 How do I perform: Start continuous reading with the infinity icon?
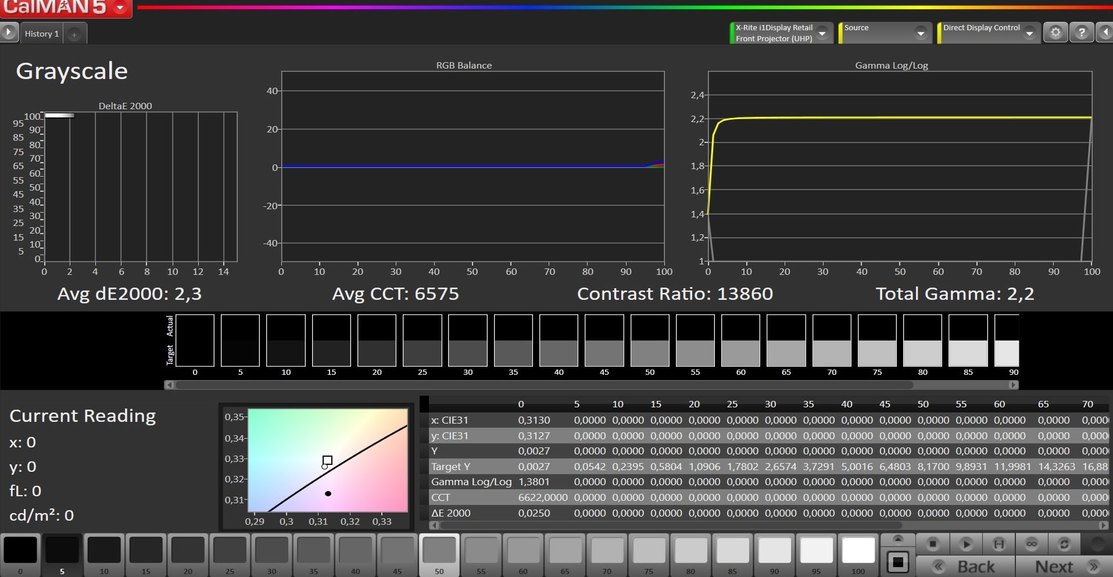tap(1032, 544)
